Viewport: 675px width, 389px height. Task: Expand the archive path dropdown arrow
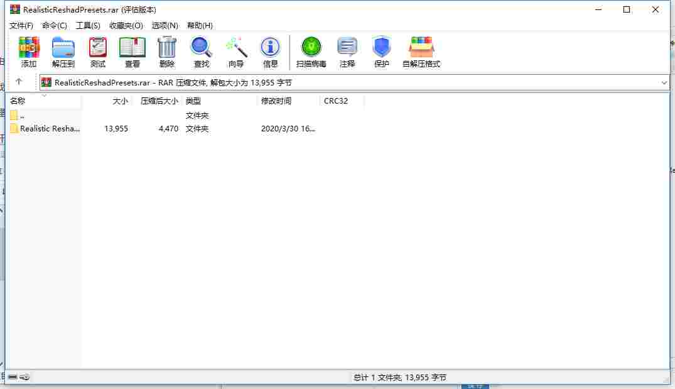pyautogui.click(x=664, y=83)
